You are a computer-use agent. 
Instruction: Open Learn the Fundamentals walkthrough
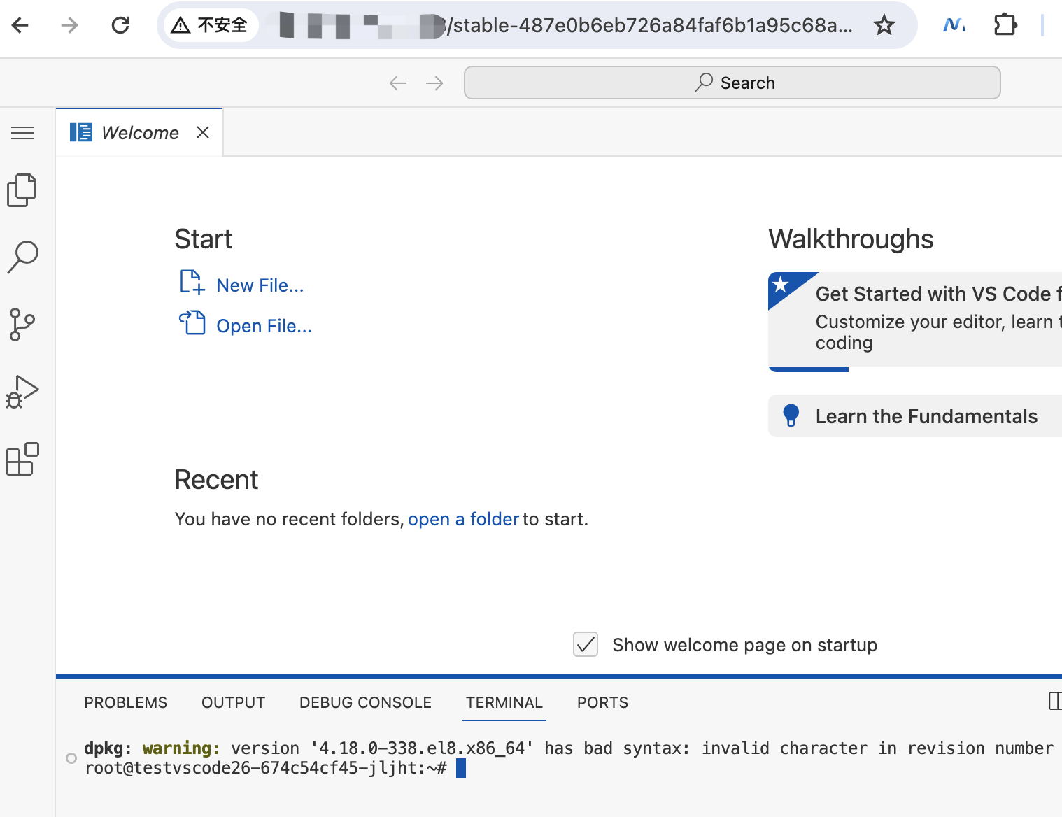[x=926, y=416]
